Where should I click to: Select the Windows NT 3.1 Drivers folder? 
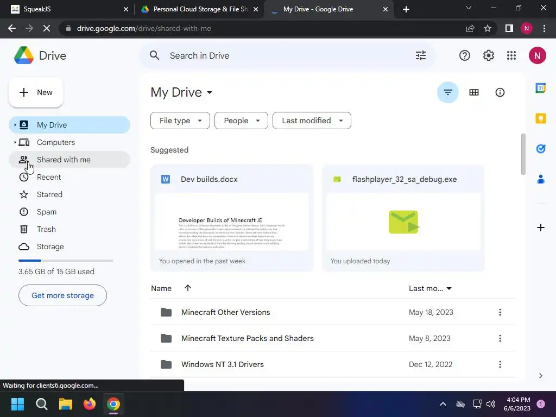pos(333,364)
